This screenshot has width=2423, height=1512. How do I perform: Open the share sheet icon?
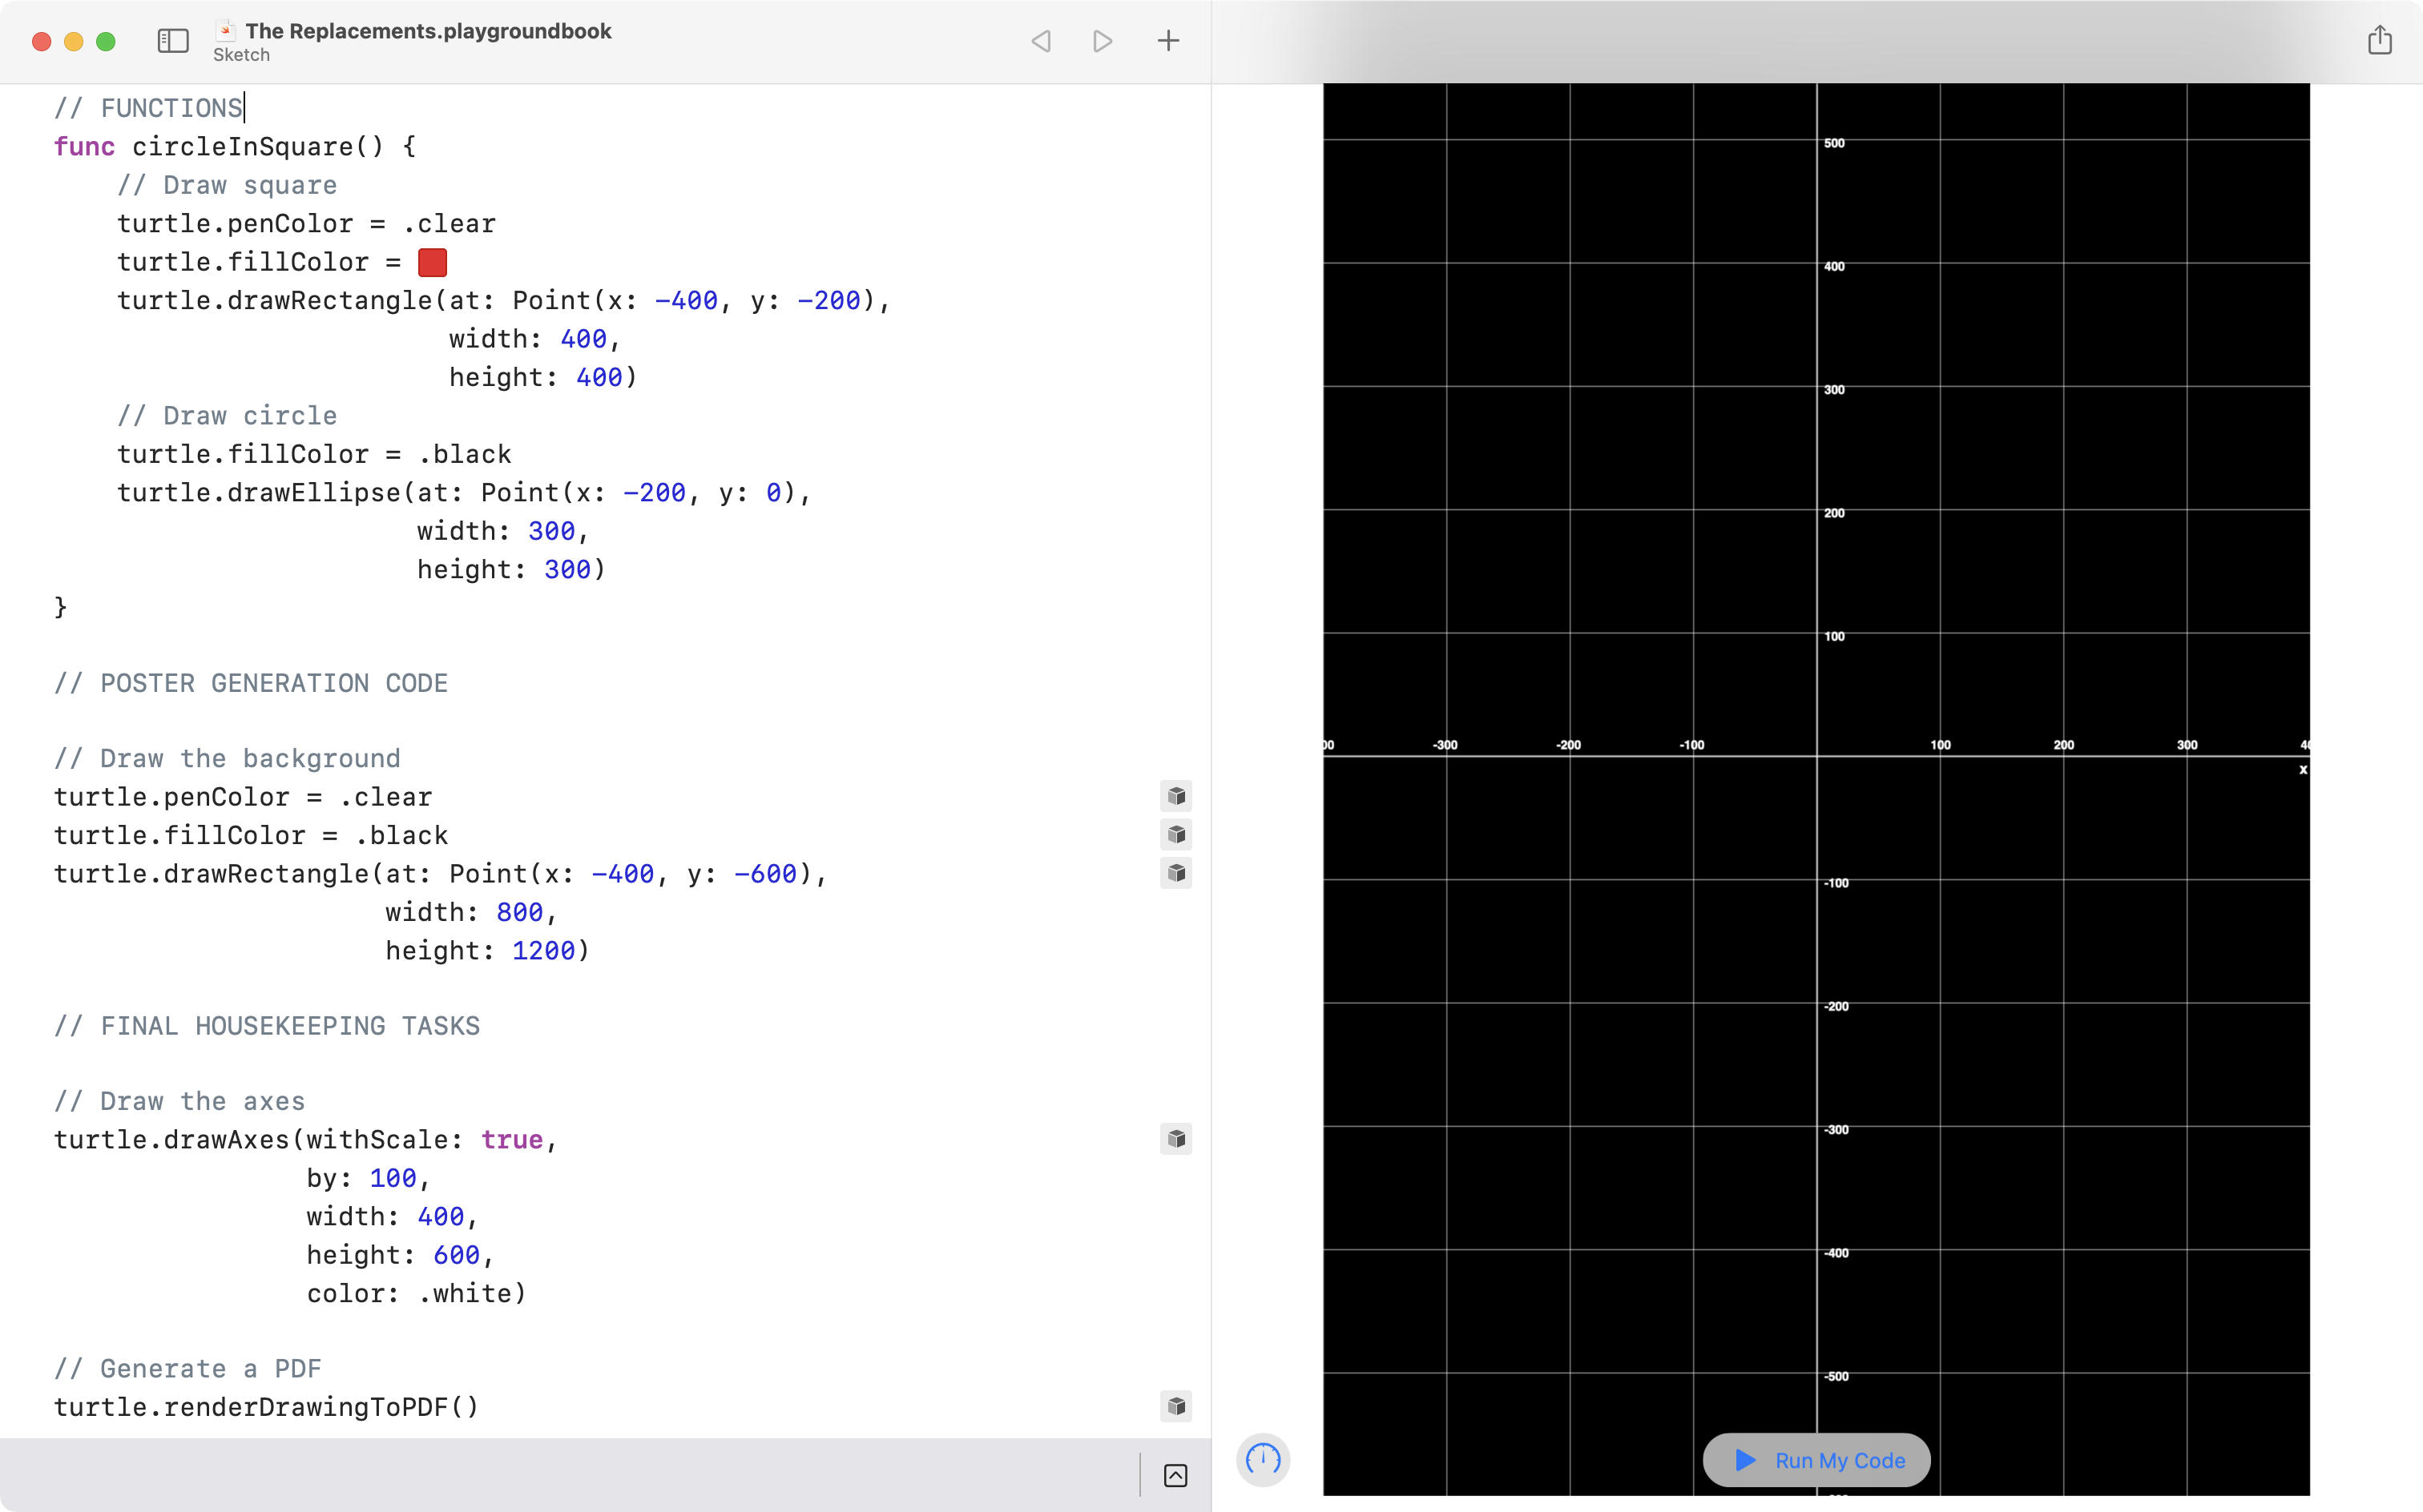(x=2380, y=39)
